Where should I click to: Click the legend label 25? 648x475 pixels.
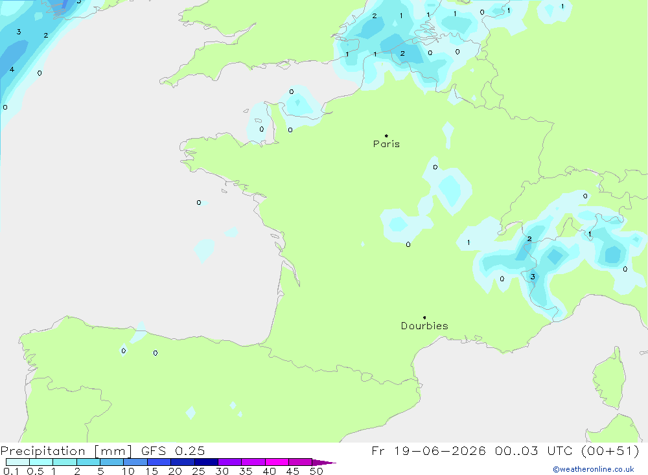(x=198, y=471)
